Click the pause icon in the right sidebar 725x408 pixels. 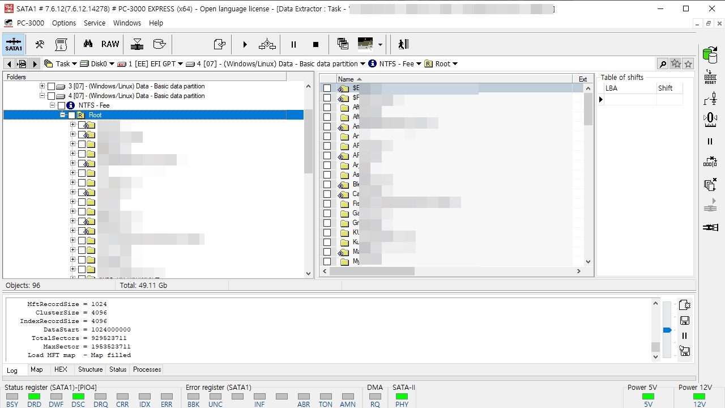710,141
